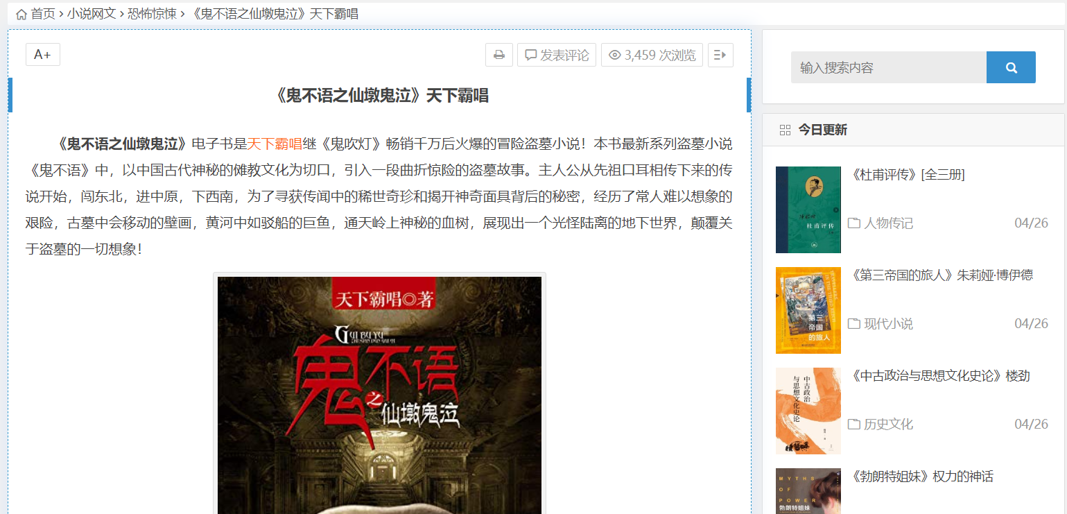Open 《第三帝国的旅人》朱莉娅·博伊德 title link
This screenshot has width=1067, height=514.
pyautogui.click(x=941, y=275)
